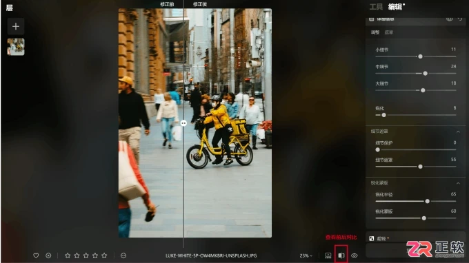Select the 调整 sub-tab
The height and width of the screenshot is (263, 469).
tap(375, 32)
